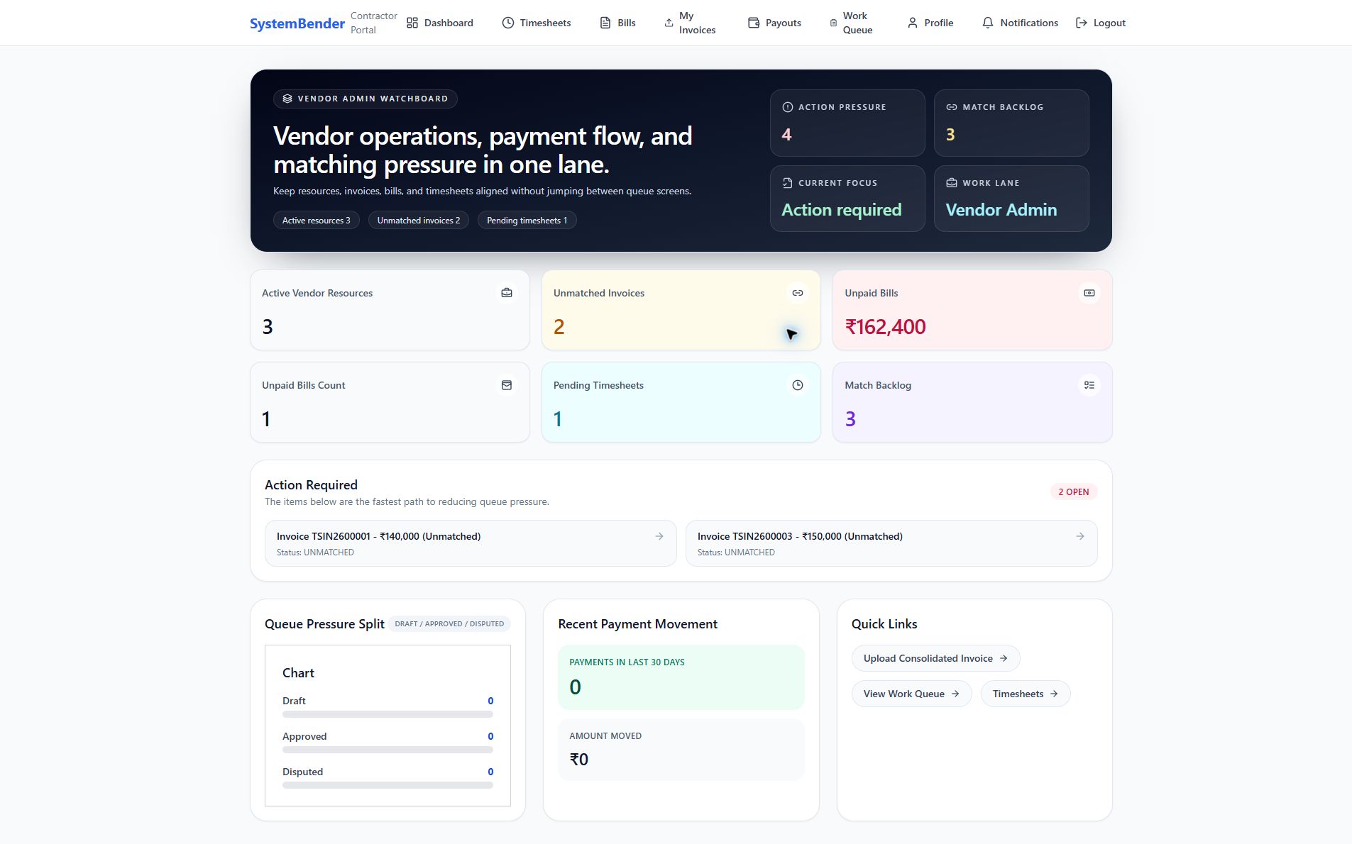Click the Vendor Admin Watchboard layers icon
Viewport: 1352px width, 844px height.
(287, 99)
